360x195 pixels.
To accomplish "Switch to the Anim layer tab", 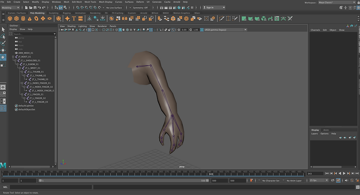I will (326, 130).
